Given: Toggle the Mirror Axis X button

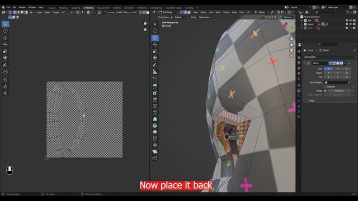Looking at the screenshot, I should (328, 69).
